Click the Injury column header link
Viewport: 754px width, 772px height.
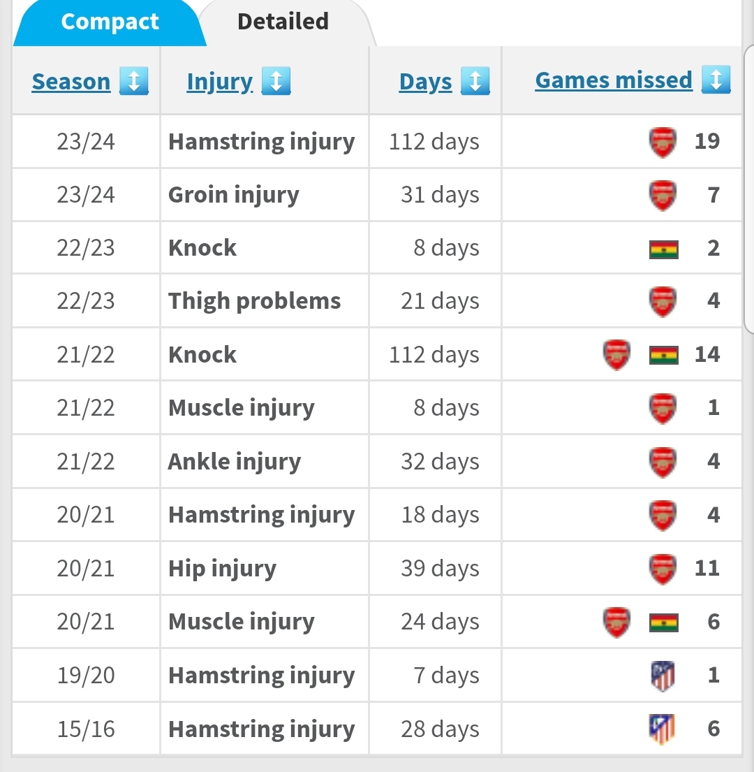219,82
